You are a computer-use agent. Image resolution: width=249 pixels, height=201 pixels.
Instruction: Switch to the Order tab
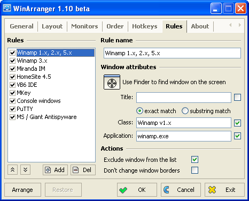point(115,26)
